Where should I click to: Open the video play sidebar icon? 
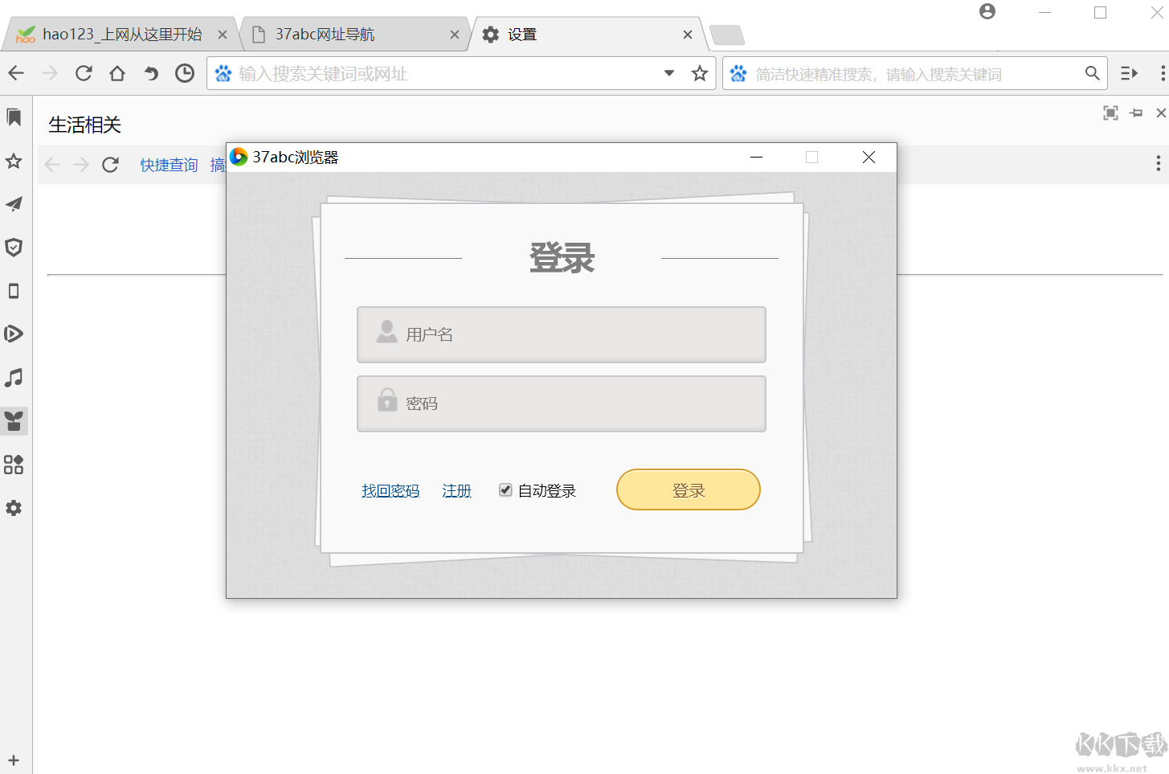tap(14, 334)
